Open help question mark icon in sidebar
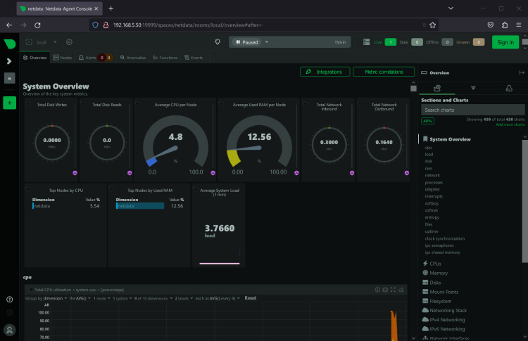The height and width of the screenshot is (341, 528). 10,300
